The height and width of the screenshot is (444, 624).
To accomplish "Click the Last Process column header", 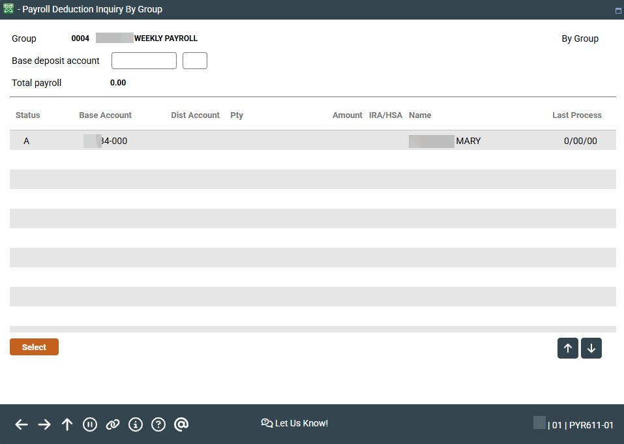I will [576, 115].
